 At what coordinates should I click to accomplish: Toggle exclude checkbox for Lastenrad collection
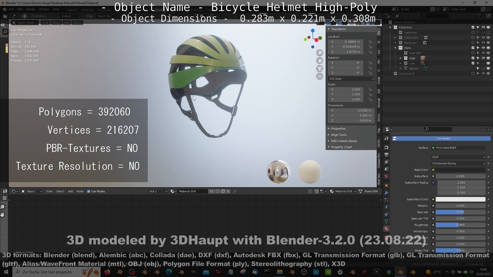point(473,33)
